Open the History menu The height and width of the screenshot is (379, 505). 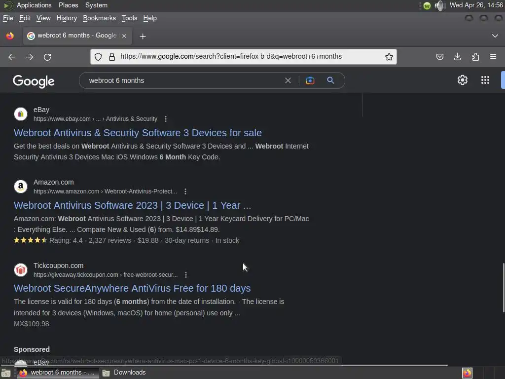tap(67, 18)
